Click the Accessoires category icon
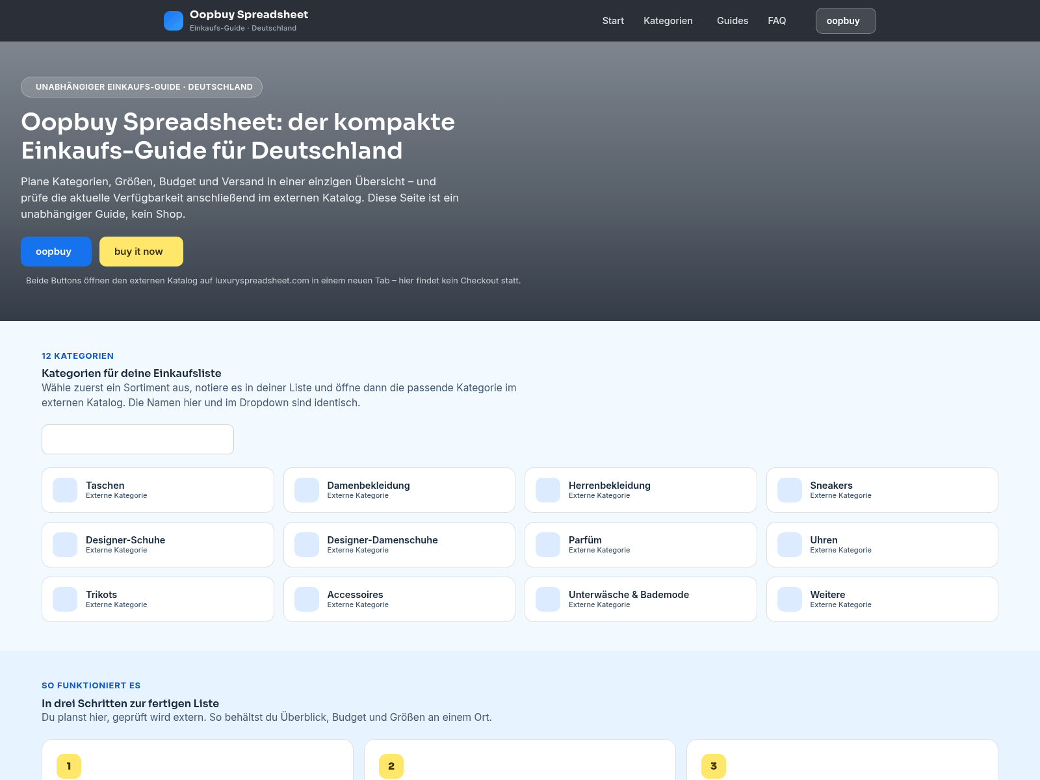The image size is (1040, 780). (307, 599)
